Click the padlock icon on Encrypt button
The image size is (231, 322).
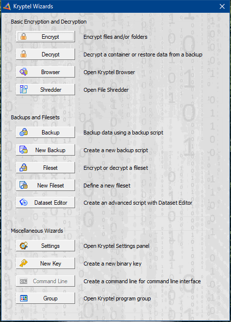point(24,37)
